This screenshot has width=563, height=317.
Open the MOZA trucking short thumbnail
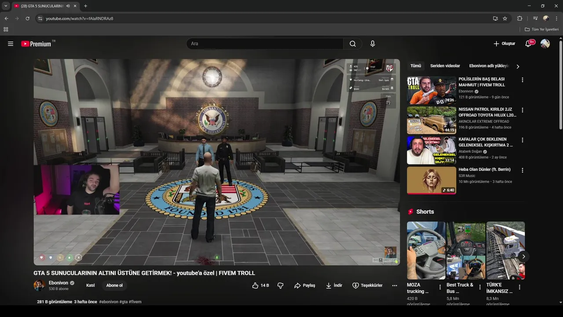coord(426,251)
